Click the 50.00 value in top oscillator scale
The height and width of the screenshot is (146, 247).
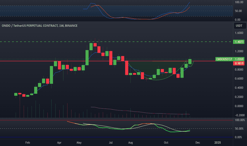point(238,11)
